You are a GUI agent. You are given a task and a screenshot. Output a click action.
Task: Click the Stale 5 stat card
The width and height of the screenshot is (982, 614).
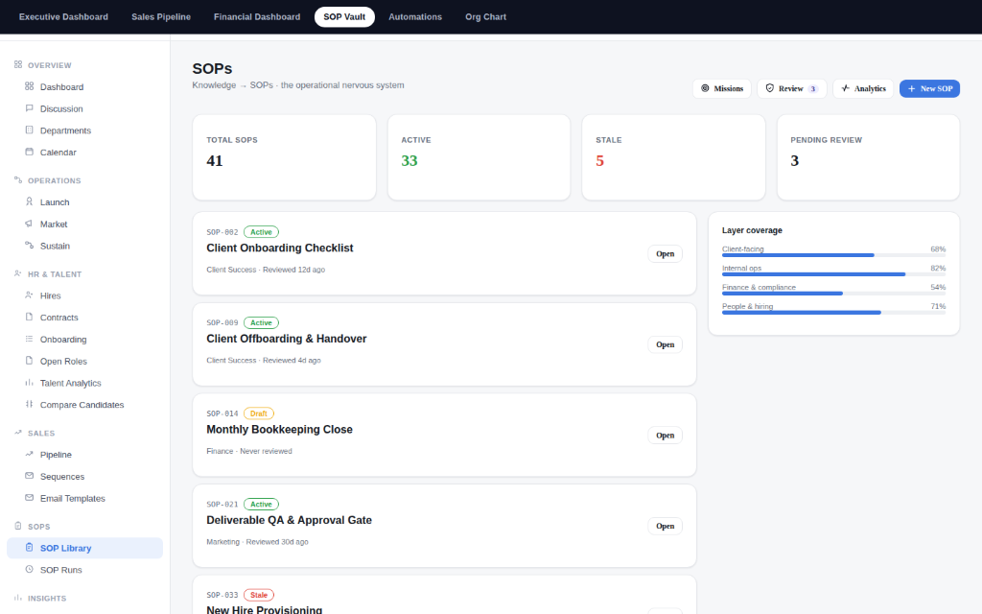[673, 157]
